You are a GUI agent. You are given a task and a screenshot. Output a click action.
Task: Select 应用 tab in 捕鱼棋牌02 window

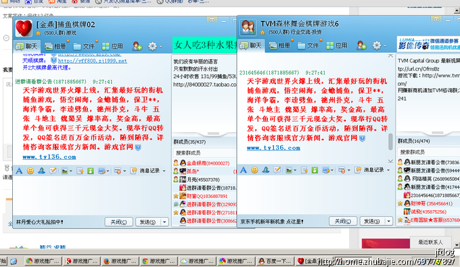pos(113,46)
